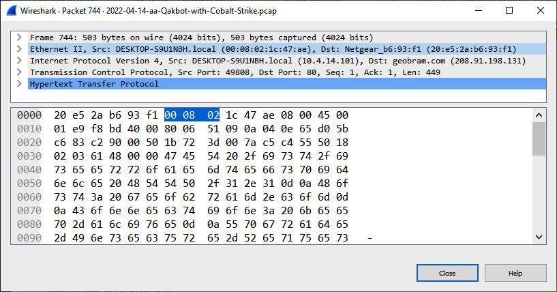Expand the Ethernet II row
This screenshot has height=292, width=557.
20,49
